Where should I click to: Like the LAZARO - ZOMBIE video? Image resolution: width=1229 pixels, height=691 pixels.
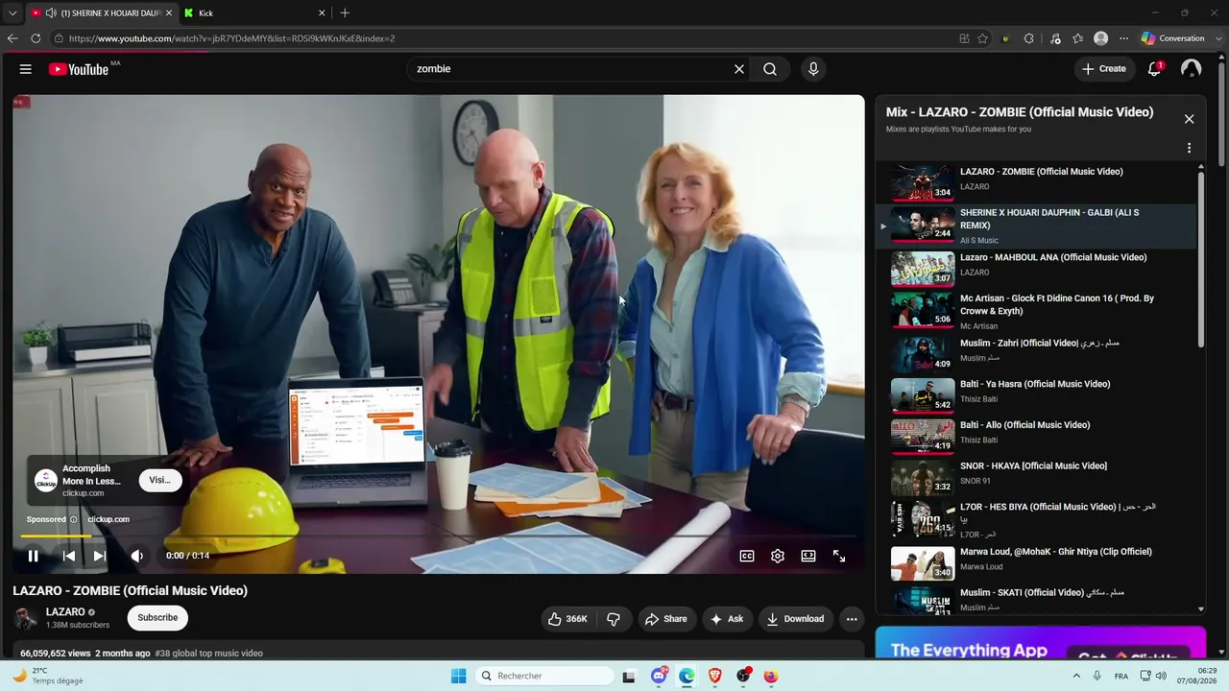point(567,619)
